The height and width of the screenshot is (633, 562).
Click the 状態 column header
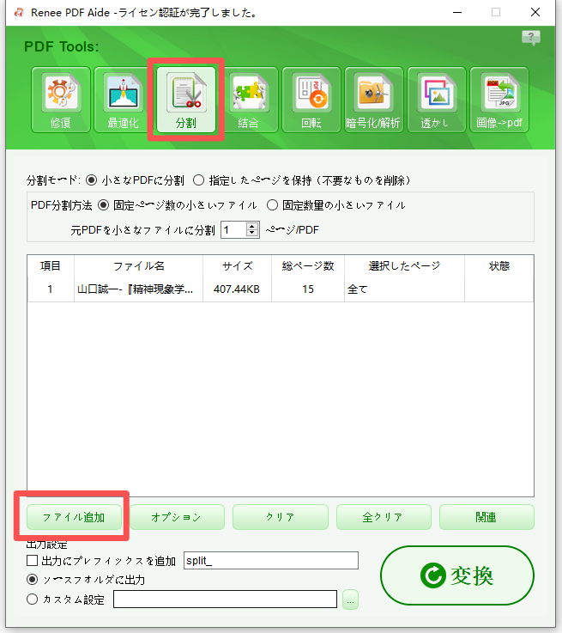tap(499, 265)
